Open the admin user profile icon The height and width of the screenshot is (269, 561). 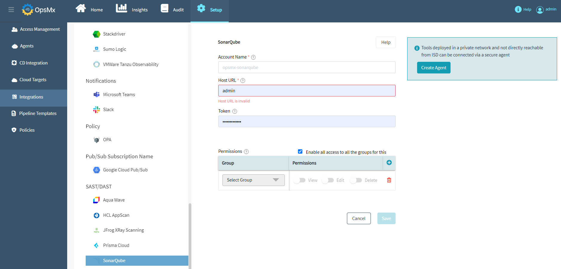[540, 10]
